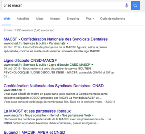
Task: Click the www.macsf.fr › Nous connaître breadcrumb URL
Action: click(47, 115)
